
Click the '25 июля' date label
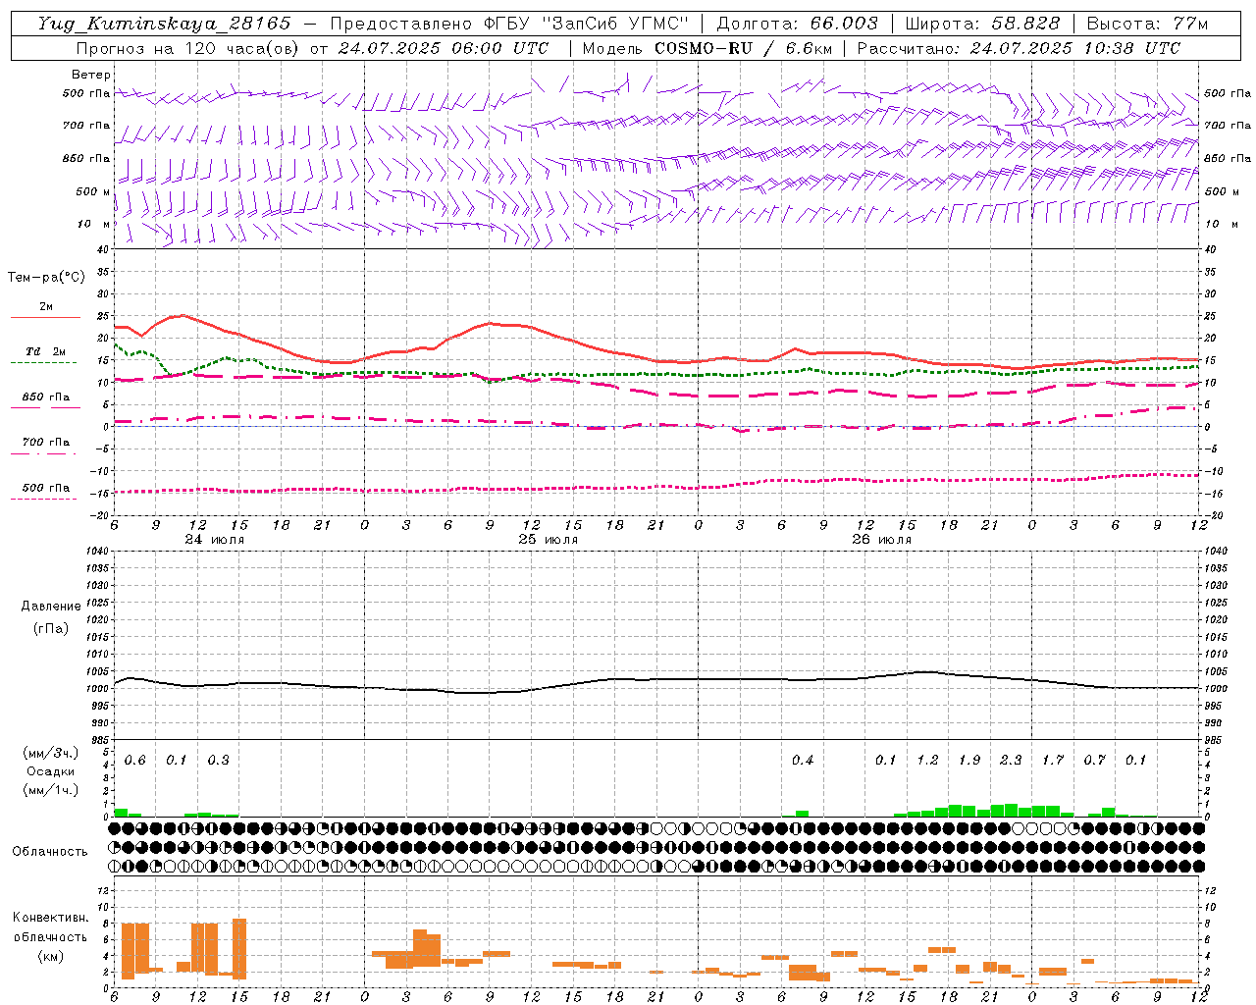pos(549,539)
